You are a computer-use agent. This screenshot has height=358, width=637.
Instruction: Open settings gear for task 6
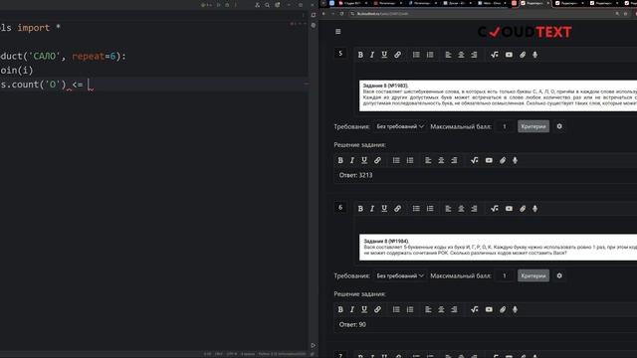click(559, 275)
